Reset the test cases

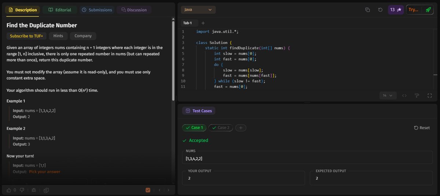pos(422,128)
